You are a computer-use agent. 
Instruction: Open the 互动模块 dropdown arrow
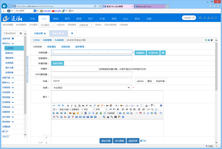click(x=53, y=25)
